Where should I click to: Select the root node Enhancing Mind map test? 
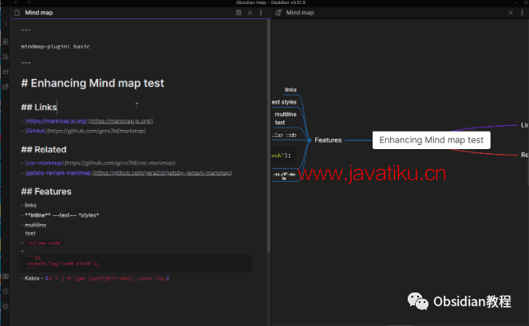click(x=431, y=140)
